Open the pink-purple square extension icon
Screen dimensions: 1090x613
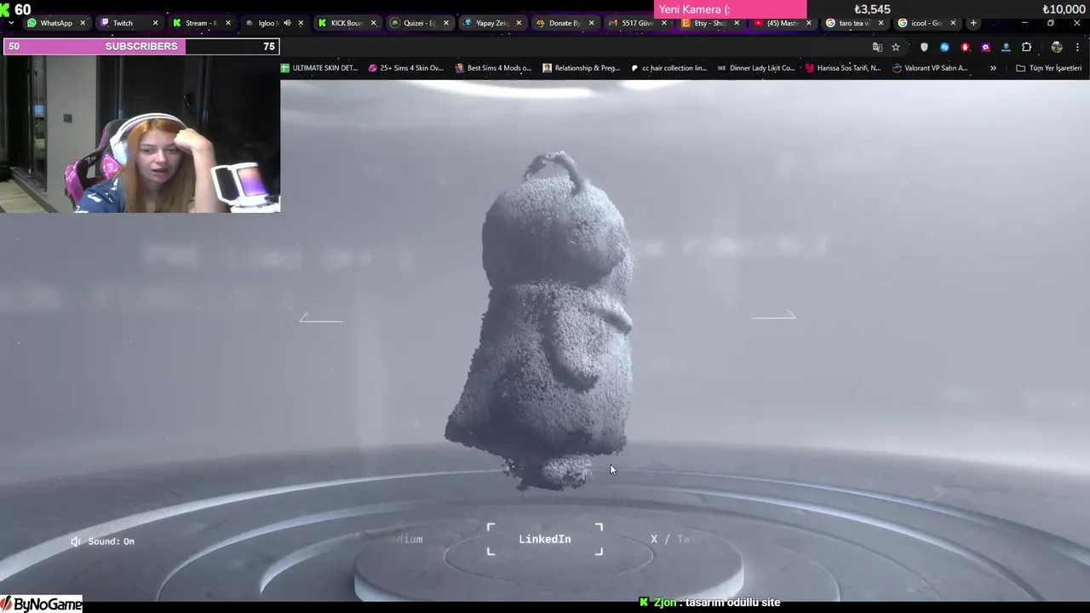coord(985,47)
